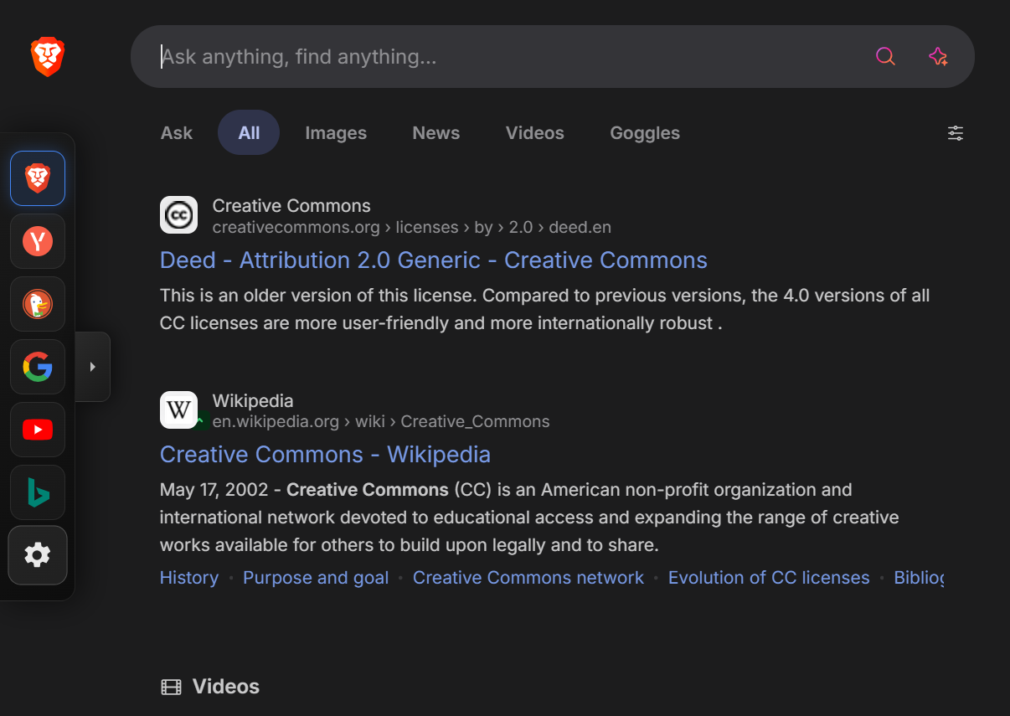This screenshot has height=716, width=1010.
Task: Click the Videos section heading
Action: (x=226, y=687)
